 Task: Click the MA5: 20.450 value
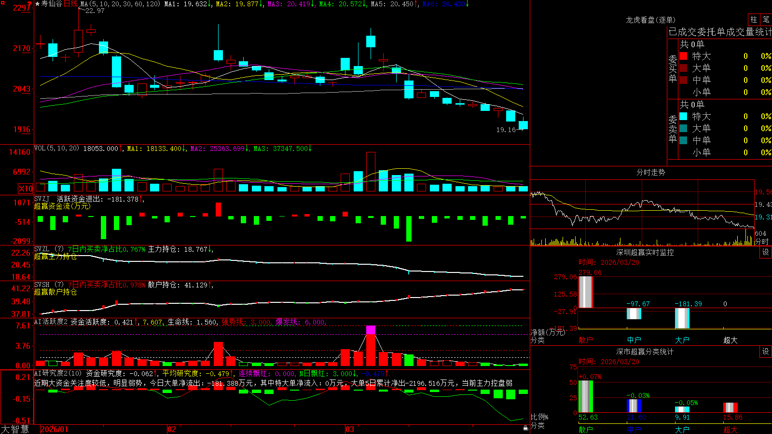click(x=394, y=4)
